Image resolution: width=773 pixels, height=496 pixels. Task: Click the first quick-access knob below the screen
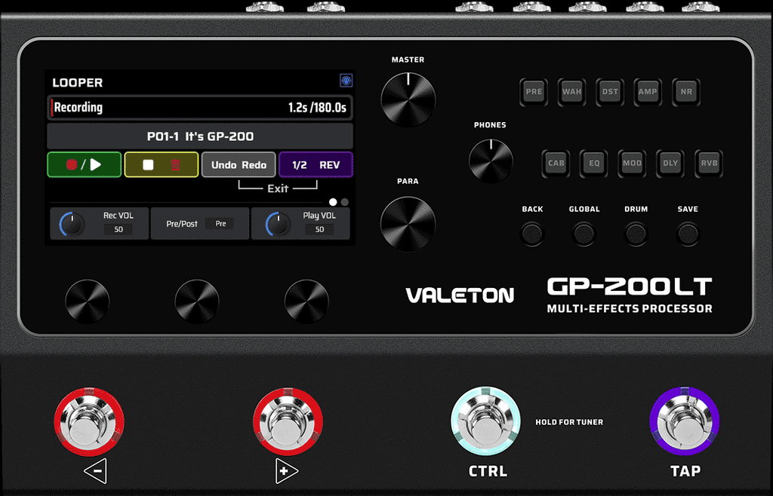(88, 302)
